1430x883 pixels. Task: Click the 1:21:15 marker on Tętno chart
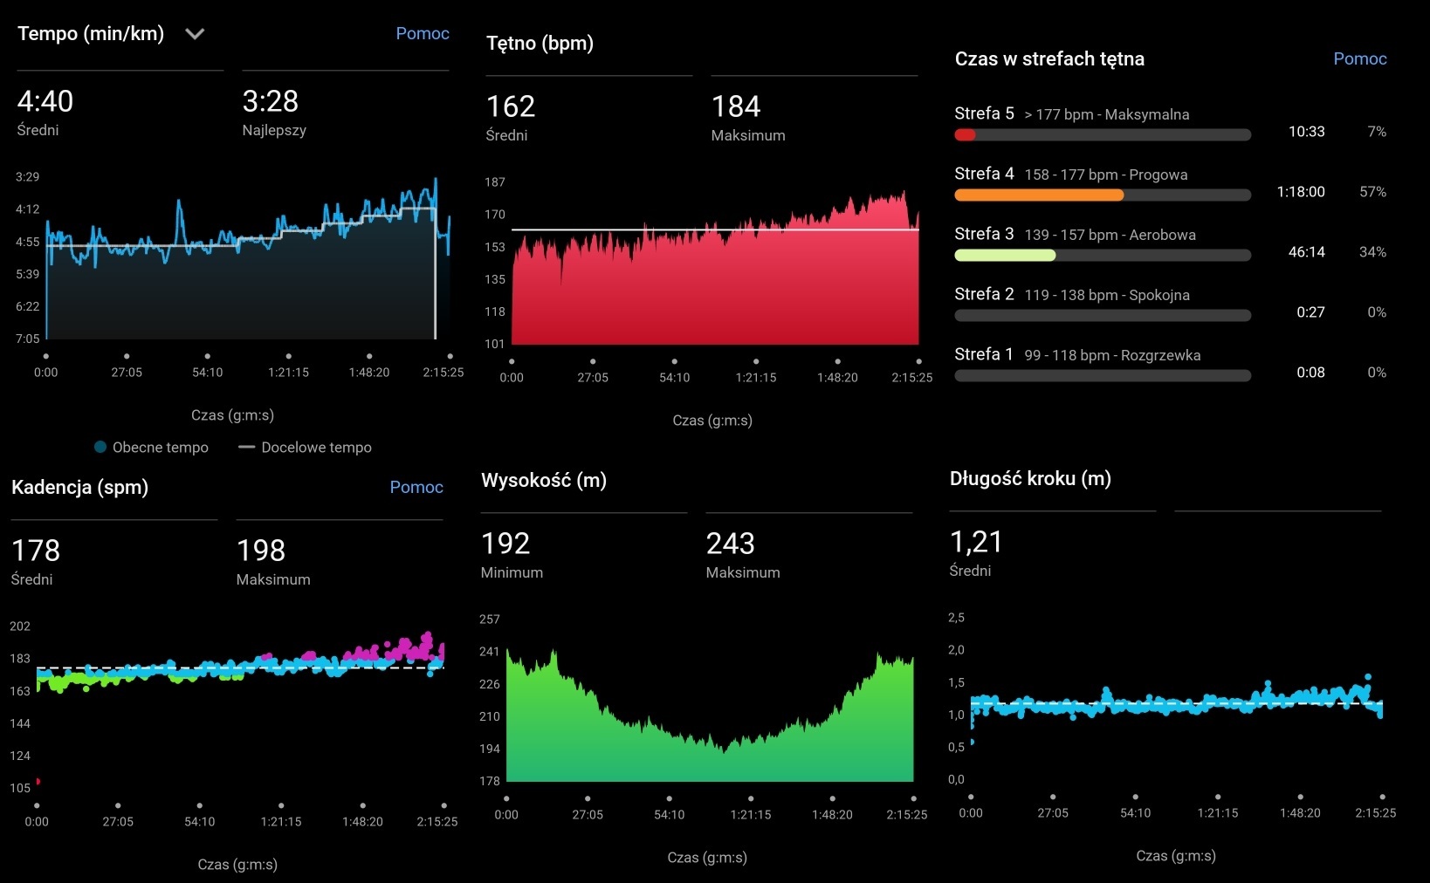(756, 371)
